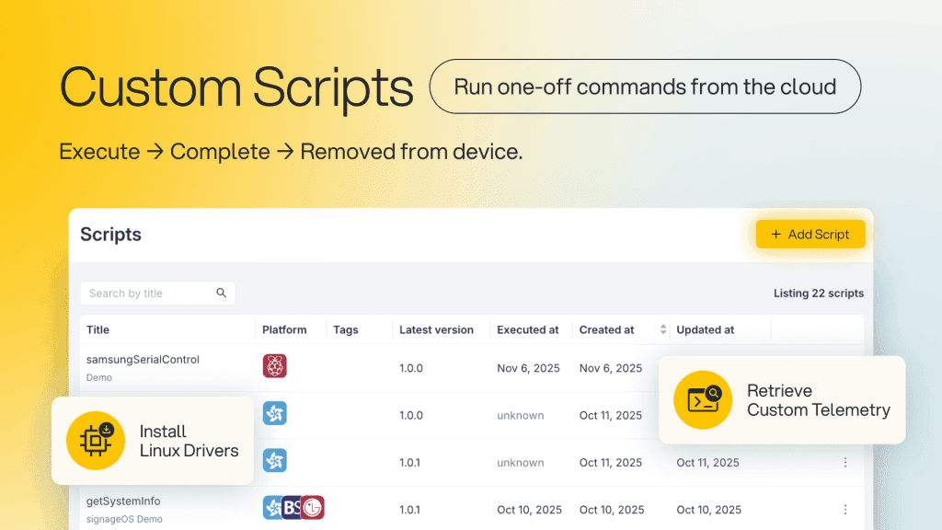942x530 pixels.
Task: Open the three-dot menu for the Oct 11 row
Action: click(845, 462)
